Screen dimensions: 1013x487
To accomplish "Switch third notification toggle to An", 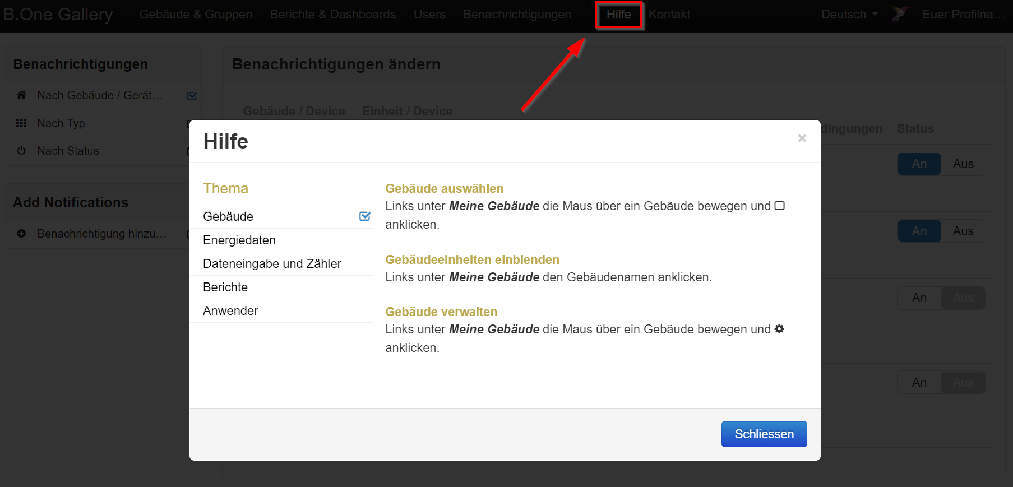I will (919, 298).
